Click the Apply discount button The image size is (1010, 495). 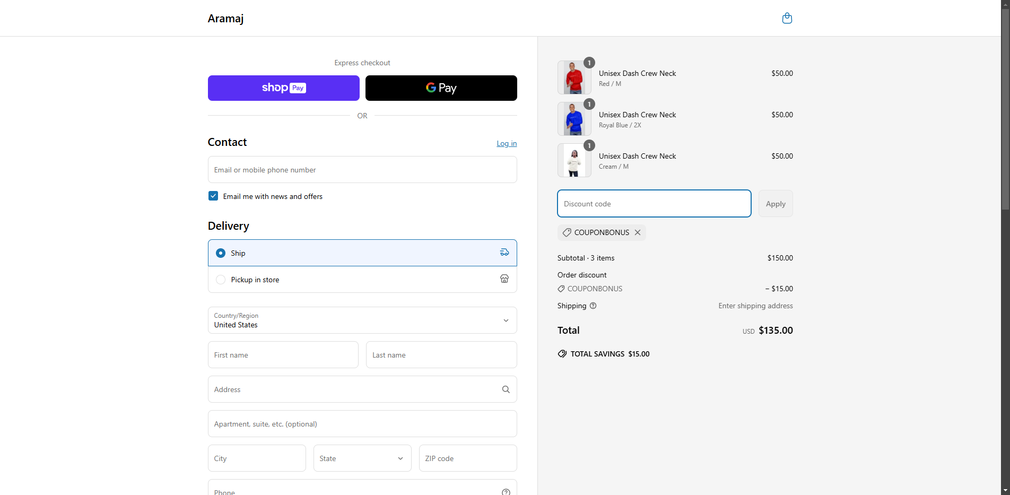pos(776,204)
